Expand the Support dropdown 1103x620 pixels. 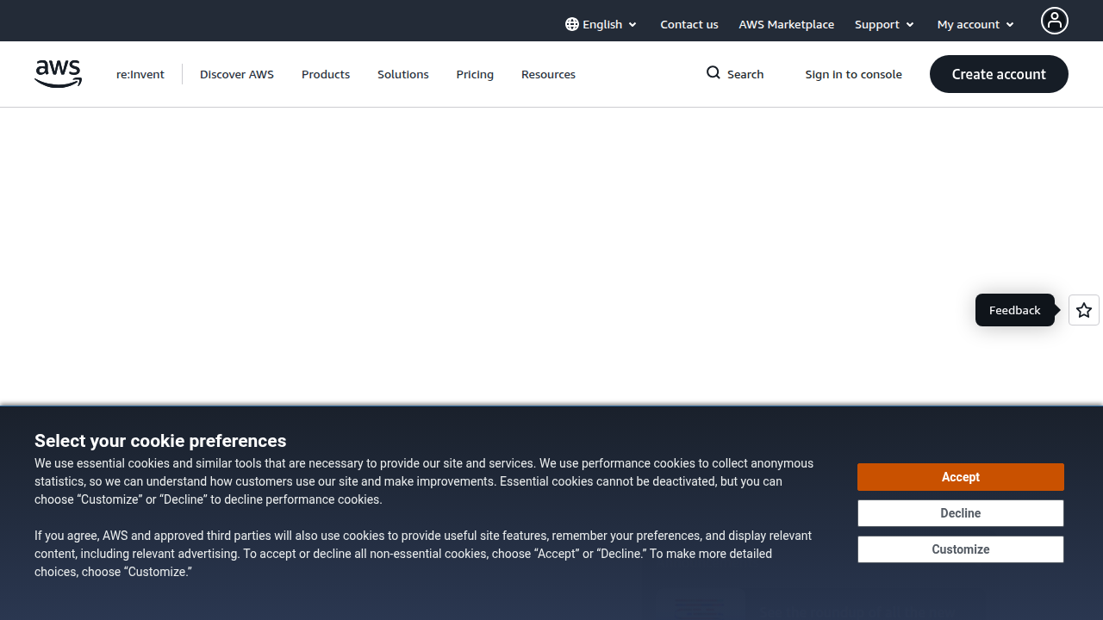tap(884, 24)
